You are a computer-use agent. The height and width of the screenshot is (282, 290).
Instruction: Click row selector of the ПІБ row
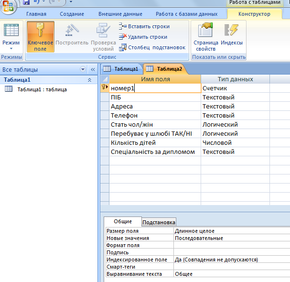pos(105,97)
